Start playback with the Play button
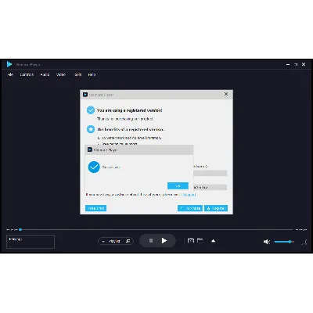The height and width of the screenshot is (313, 313). tap(164, 240)
